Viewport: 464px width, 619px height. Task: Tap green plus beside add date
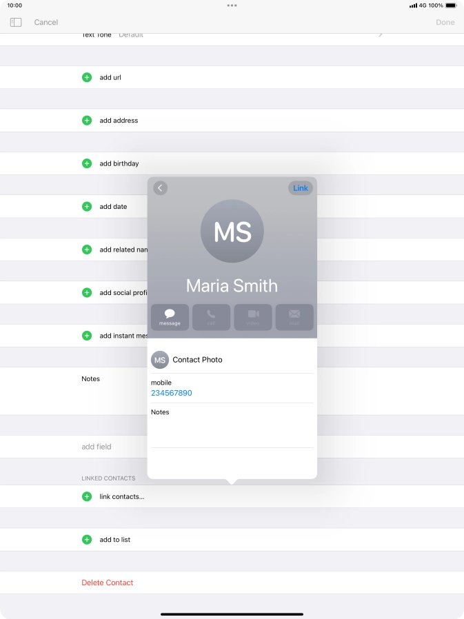coord(87,207)
